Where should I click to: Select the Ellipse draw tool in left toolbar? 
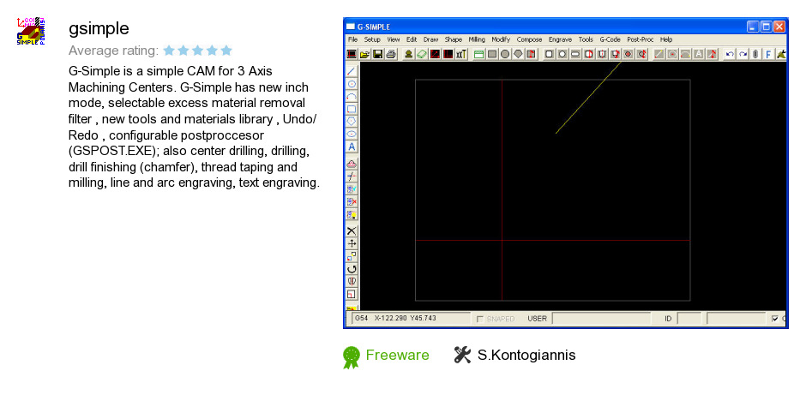click(x=352, y=134)
